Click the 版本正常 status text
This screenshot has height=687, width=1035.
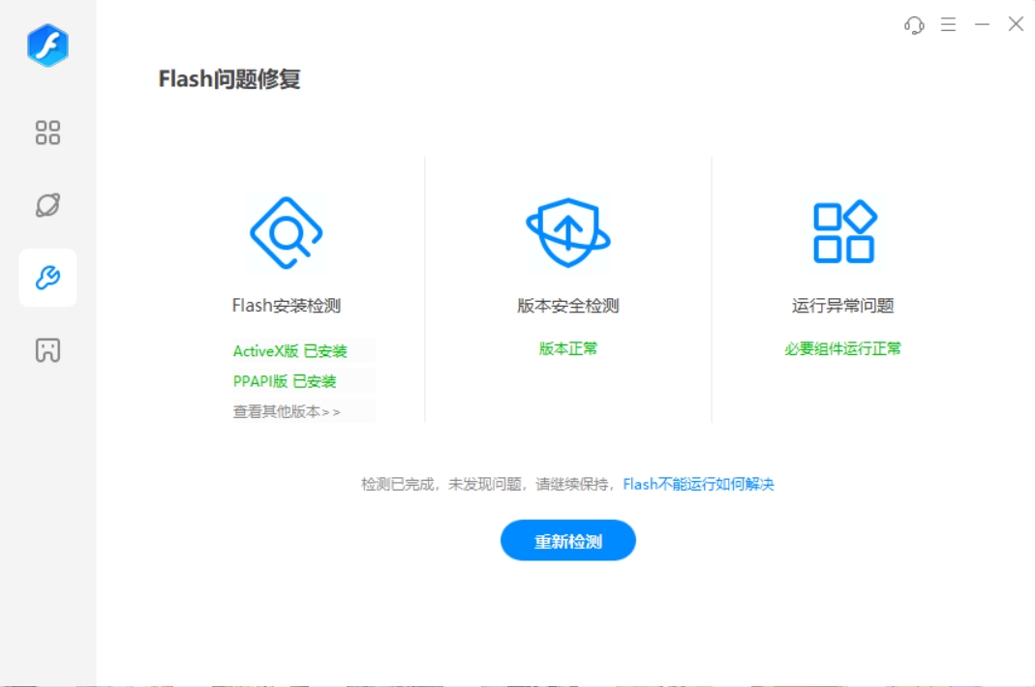click(568, 349)
